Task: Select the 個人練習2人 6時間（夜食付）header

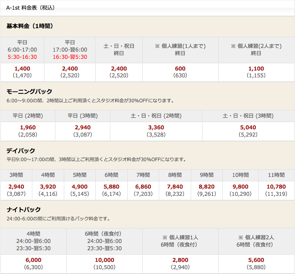Action: pos(256,241)
